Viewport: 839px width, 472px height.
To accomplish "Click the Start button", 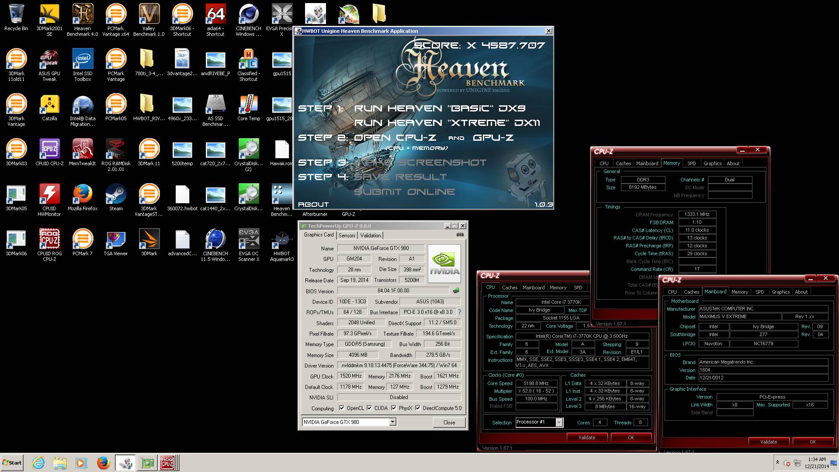I will click(x=12, y=462).
